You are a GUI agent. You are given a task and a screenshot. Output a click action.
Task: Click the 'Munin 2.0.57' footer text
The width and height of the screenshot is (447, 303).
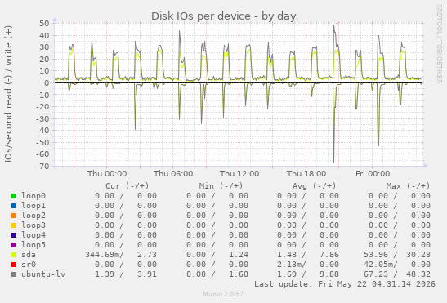tap(223, 294)
